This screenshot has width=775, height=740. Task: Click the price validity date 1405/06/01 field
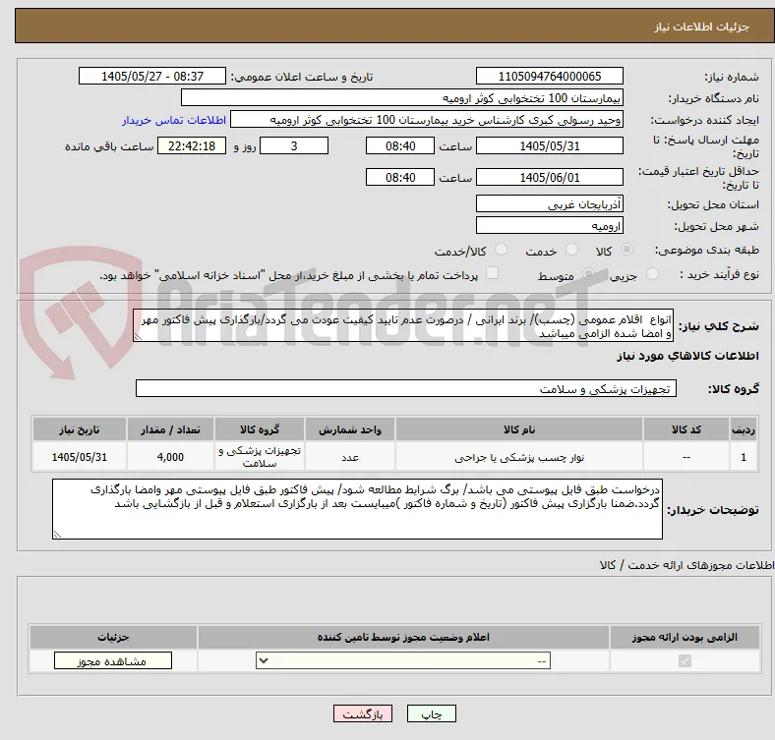[549, 177]
